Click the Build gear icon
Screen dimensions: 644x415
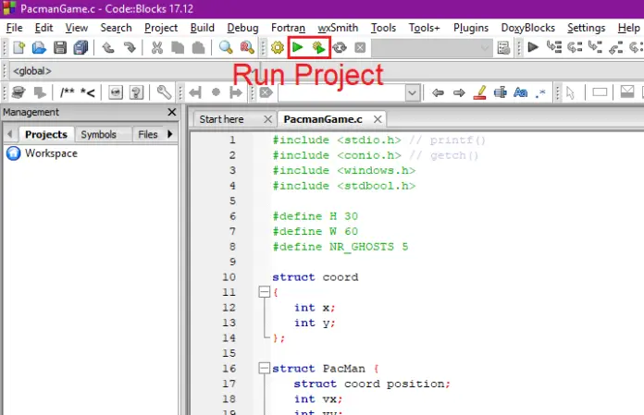point(277,47)
